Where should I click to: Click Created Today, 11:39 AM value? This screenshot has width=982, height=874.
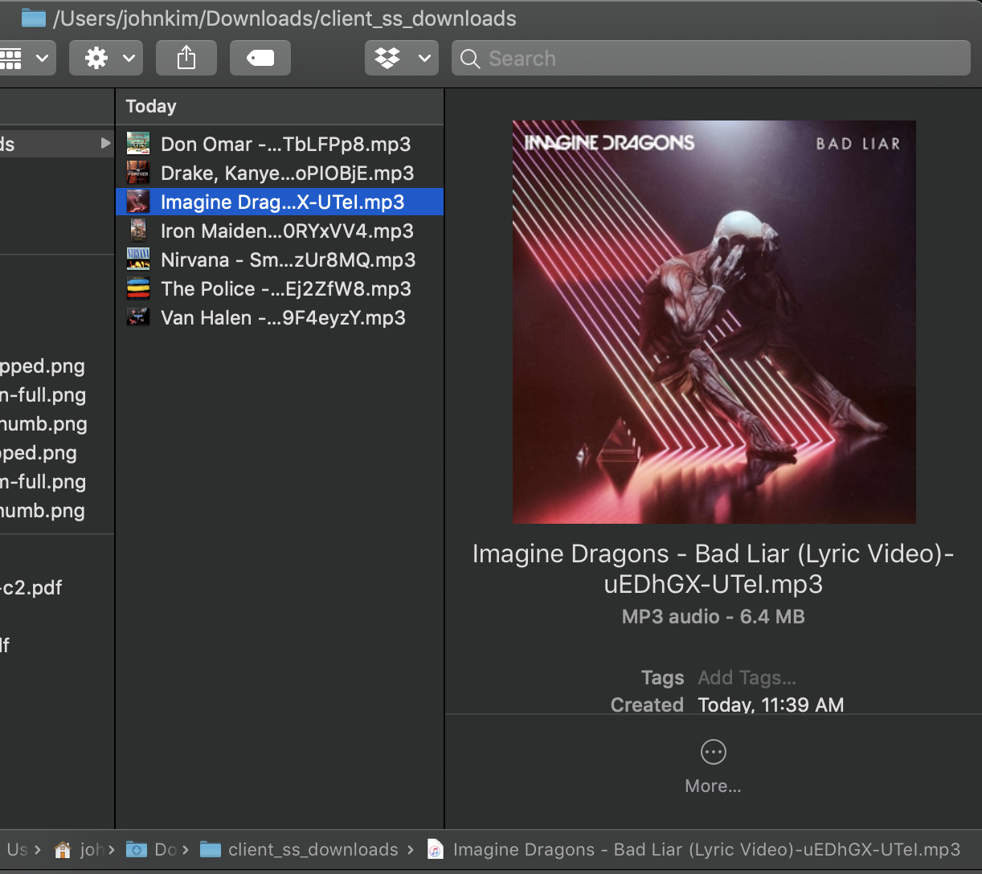pyautogui.click(x=771, y=705)
